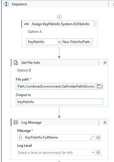Edit the KeyfileInfo variable field in Assign
This screenshot has width=114, height=162.
(x=42, y=42)
